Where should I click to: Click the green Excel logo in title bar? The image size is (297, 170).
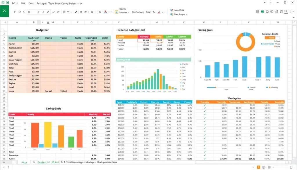point(8,2)
